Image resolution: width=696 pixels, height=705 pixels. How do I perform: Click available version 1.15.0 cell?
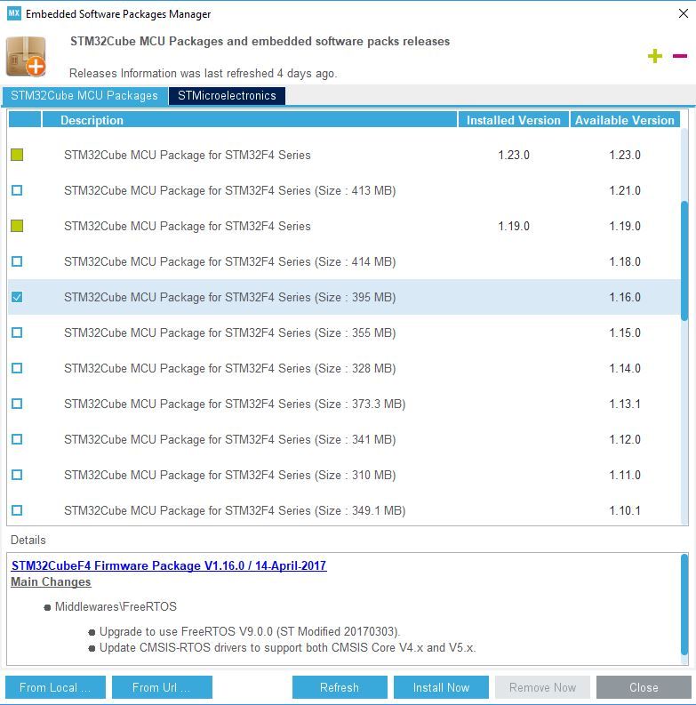[x=625, y=332]
